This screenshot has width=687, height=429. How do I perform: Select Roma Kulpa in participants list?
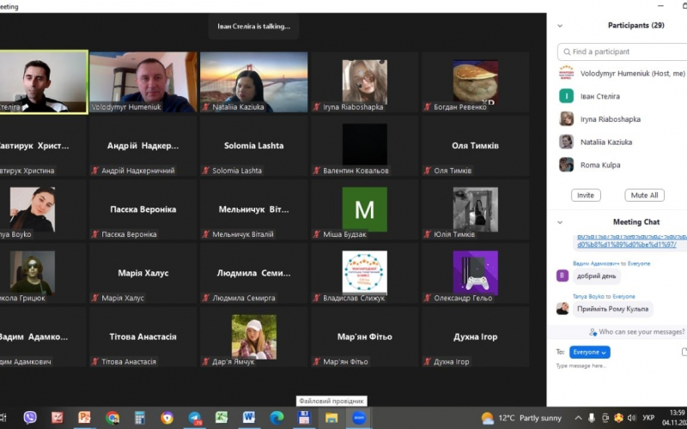coord(622,165)
